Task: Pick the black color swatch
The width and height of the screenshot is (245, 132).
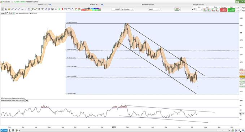Action: tap(89, 8)
